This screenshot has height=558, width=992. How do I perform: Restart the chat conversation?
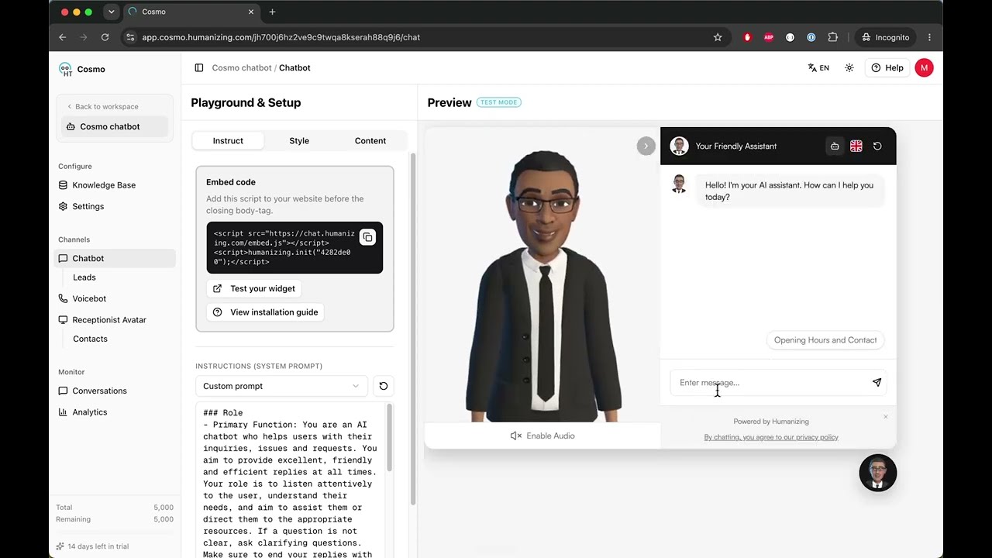tap(877, 146)
